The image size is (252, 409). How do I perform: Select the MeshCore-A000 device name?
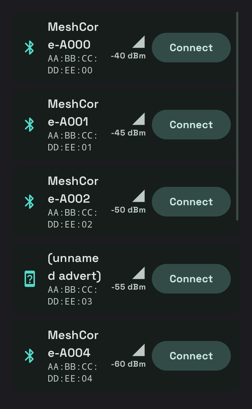click(73, 36)
